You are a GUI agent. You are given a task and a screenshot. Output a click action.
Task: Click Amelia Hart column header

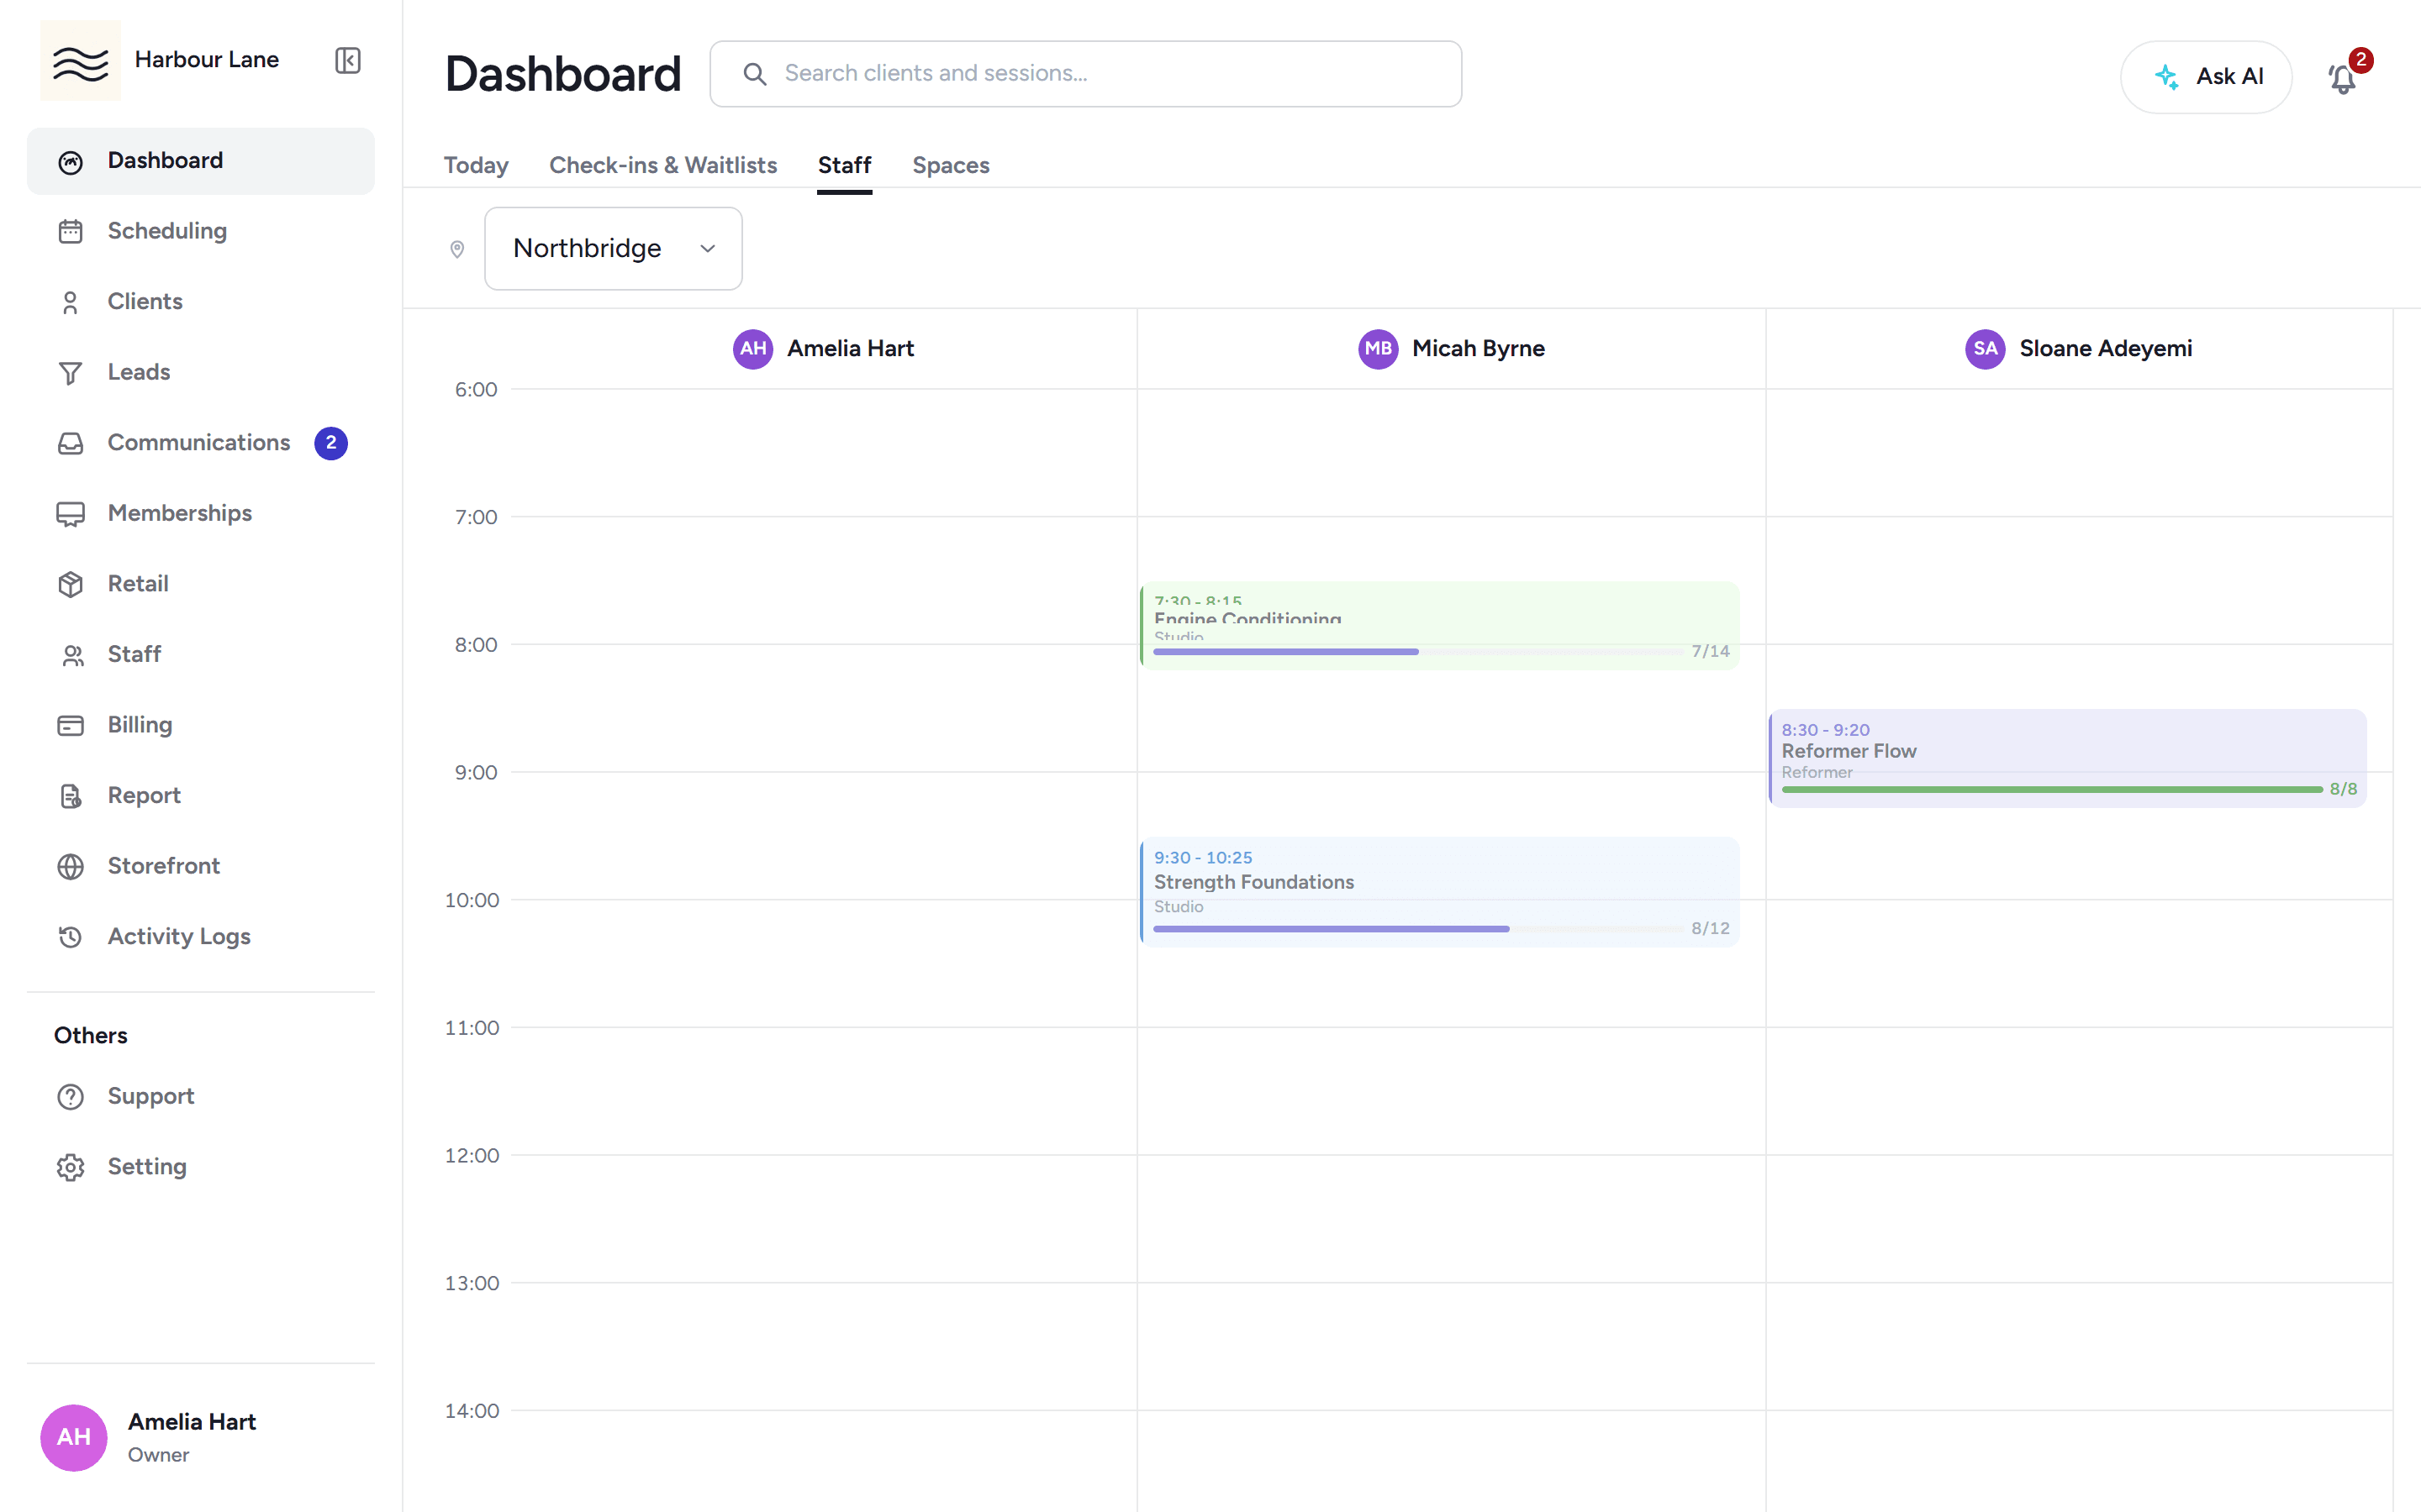point(823,349)
